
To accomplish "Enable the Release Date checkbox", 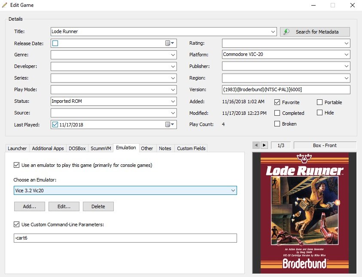I will 55,43.
